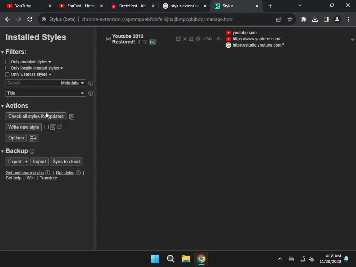Click the Import button
This screenshot has height=267, width=356.
40,161
